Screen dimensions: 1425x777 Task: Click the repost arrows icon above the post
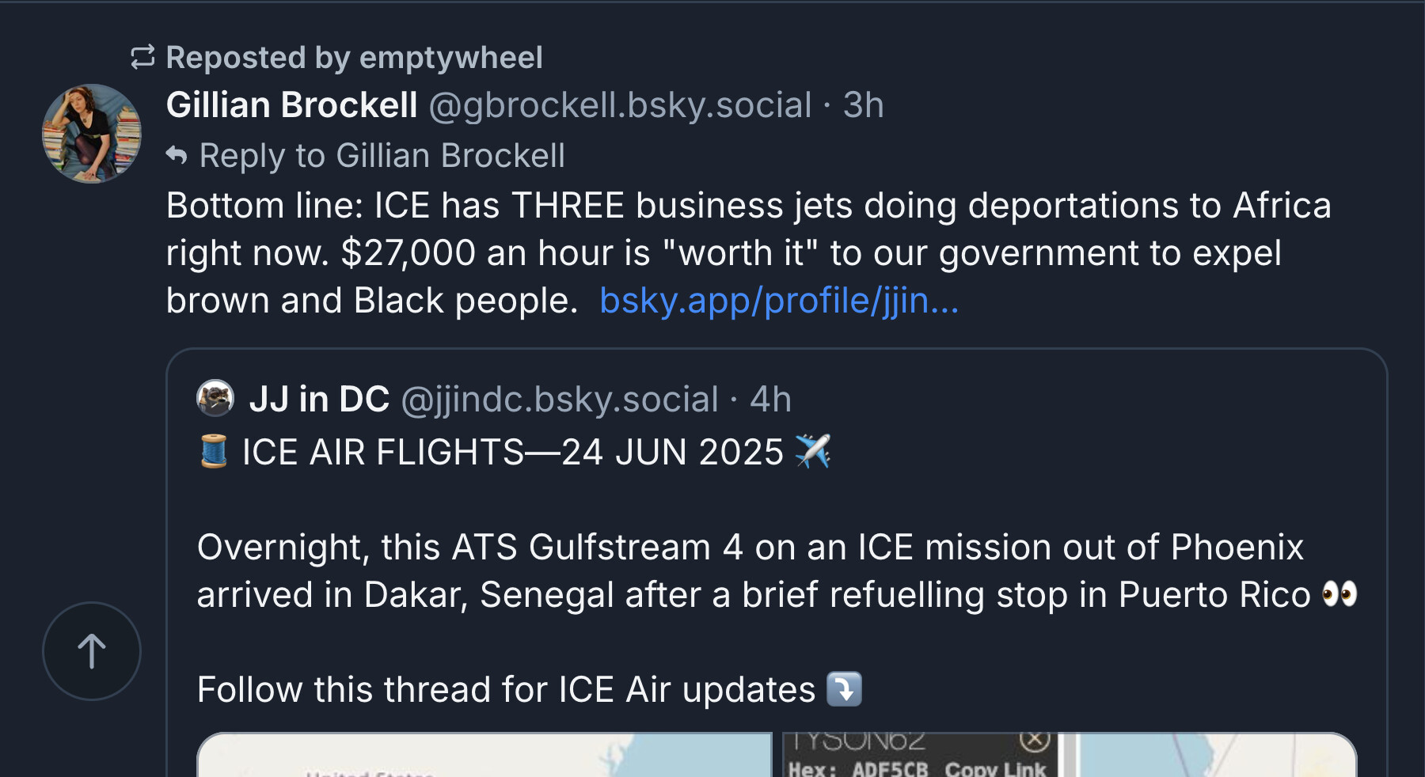tap(142, 57)
